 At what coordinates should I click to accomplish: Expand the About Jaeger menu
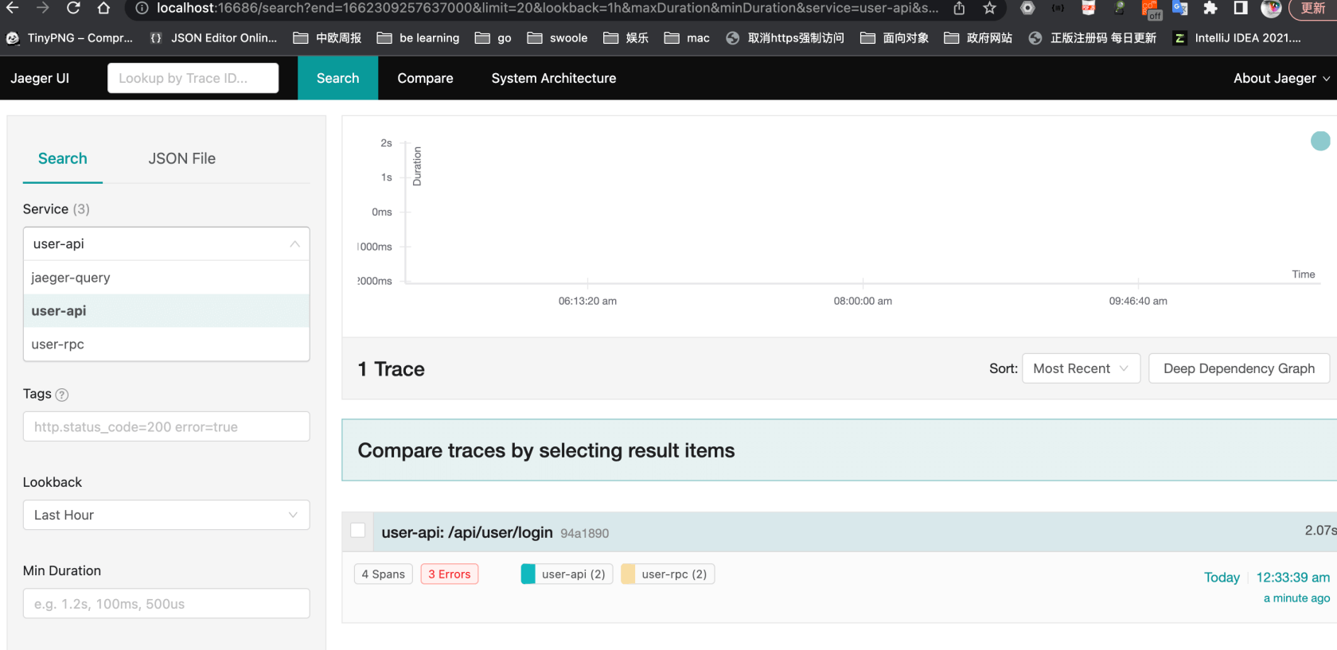1280,78
